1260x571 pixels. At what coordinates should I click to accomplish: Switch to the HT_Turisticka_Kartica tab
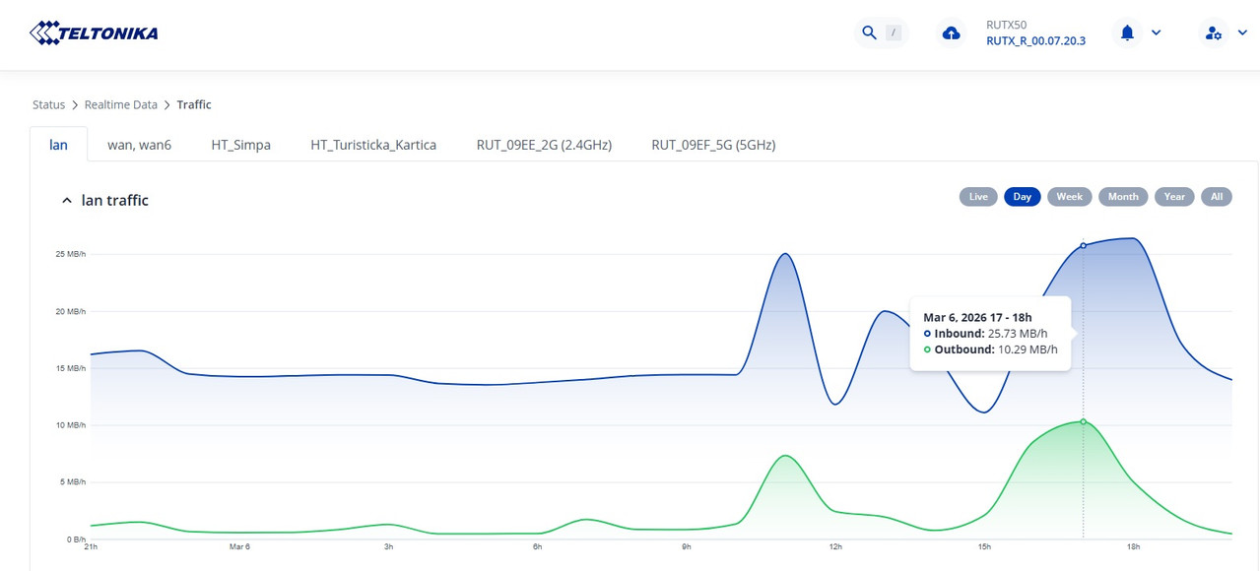[x=373, y=145]
